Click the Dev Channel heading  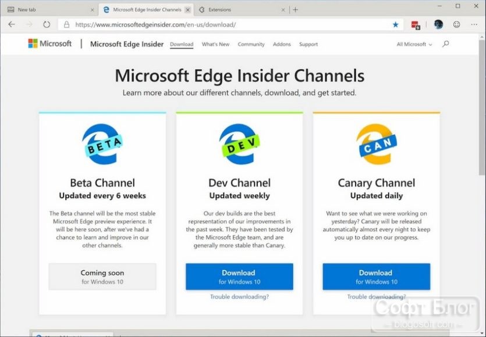(239, 182)
